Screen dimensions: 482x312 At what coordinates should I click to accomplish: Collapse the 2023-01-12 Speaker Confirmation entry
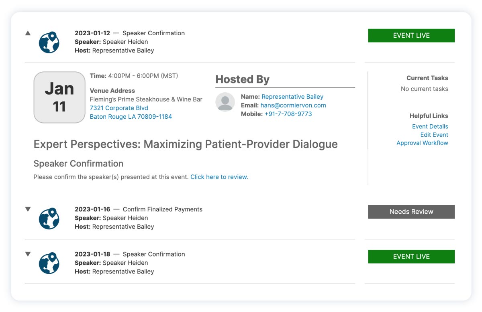point(28,33)
